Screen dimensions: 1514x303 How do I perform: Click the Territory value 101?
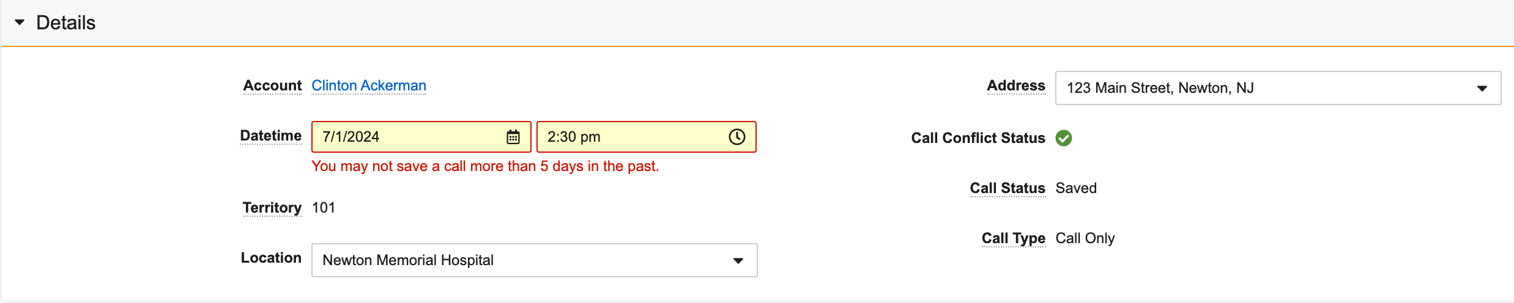pos(324,208)
